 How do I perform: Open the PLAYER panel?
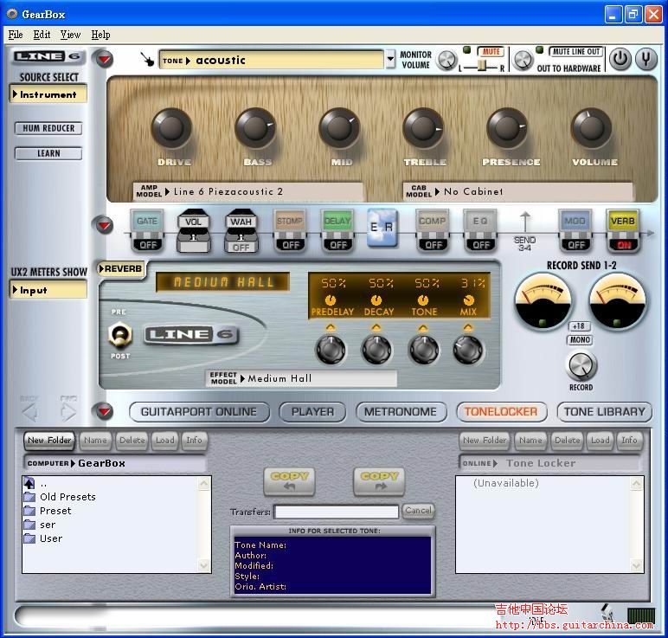[312, 412]
